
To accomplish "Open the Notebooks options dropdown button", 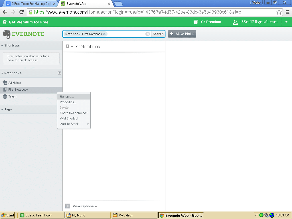I will pos(60,73).
